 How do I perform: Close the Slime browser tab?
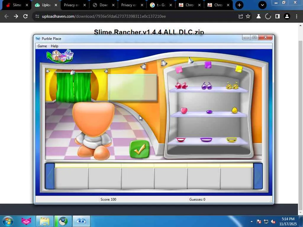point(27,5)
